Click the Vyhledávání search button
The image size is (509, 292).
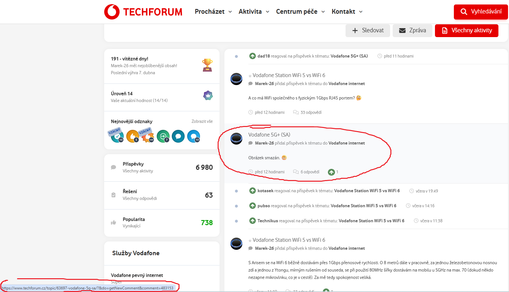(x=481, y=12)
